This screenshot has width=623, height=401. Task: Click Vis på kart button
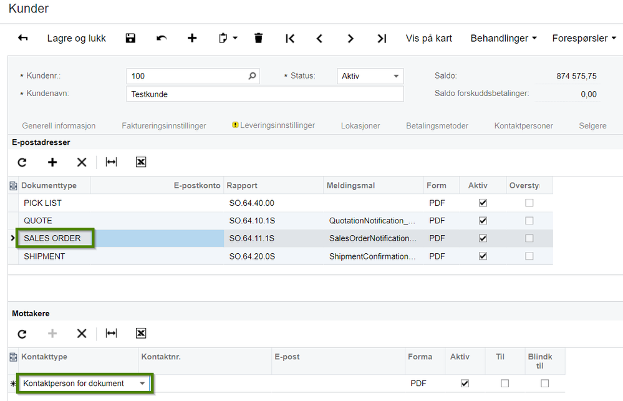pos(428,39)
